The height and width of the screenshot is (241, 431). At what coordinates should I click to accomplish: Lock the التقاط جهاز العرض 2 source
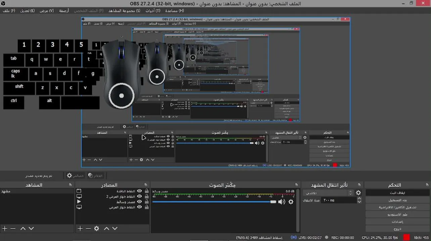[x=147, y=196]
